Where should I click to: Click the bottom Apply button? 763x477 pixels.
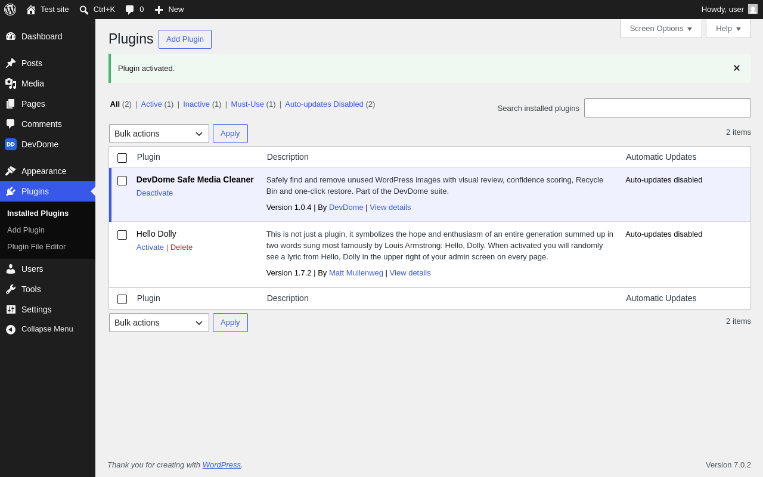[230, 323]
